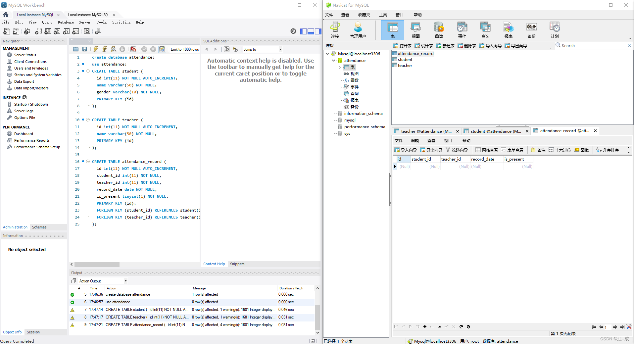
Task: Search table data icon in Workbench
Action: 87,31
